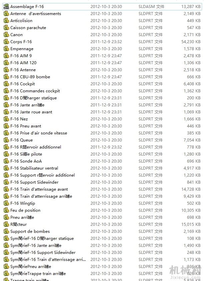Image resolution: width=204 pixels, height=281 pixels.
Task: Click the file name 'Anticolision'
Action: click(21, 21)
